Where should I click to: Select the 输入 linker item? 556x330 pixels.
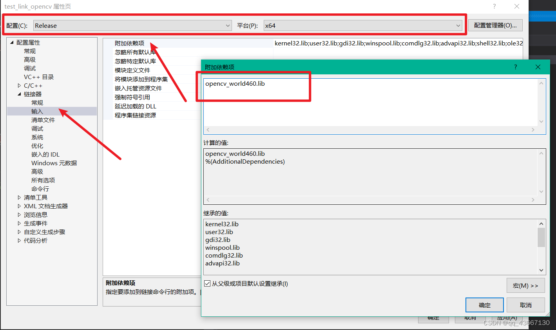37,111
